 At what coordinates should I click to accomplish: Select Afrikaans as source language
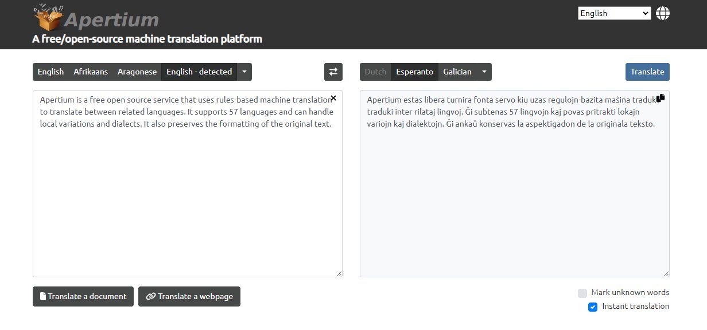[91, 72]
